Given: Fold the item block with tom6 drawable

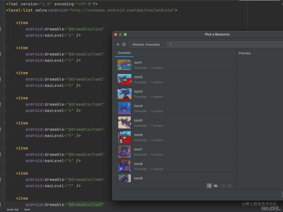Looking at the screenshot, I should (x=4, y=174).
